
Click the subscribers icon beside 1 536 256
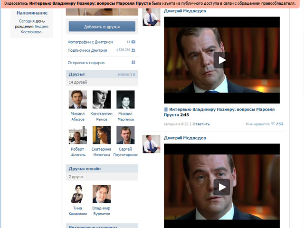133,50
